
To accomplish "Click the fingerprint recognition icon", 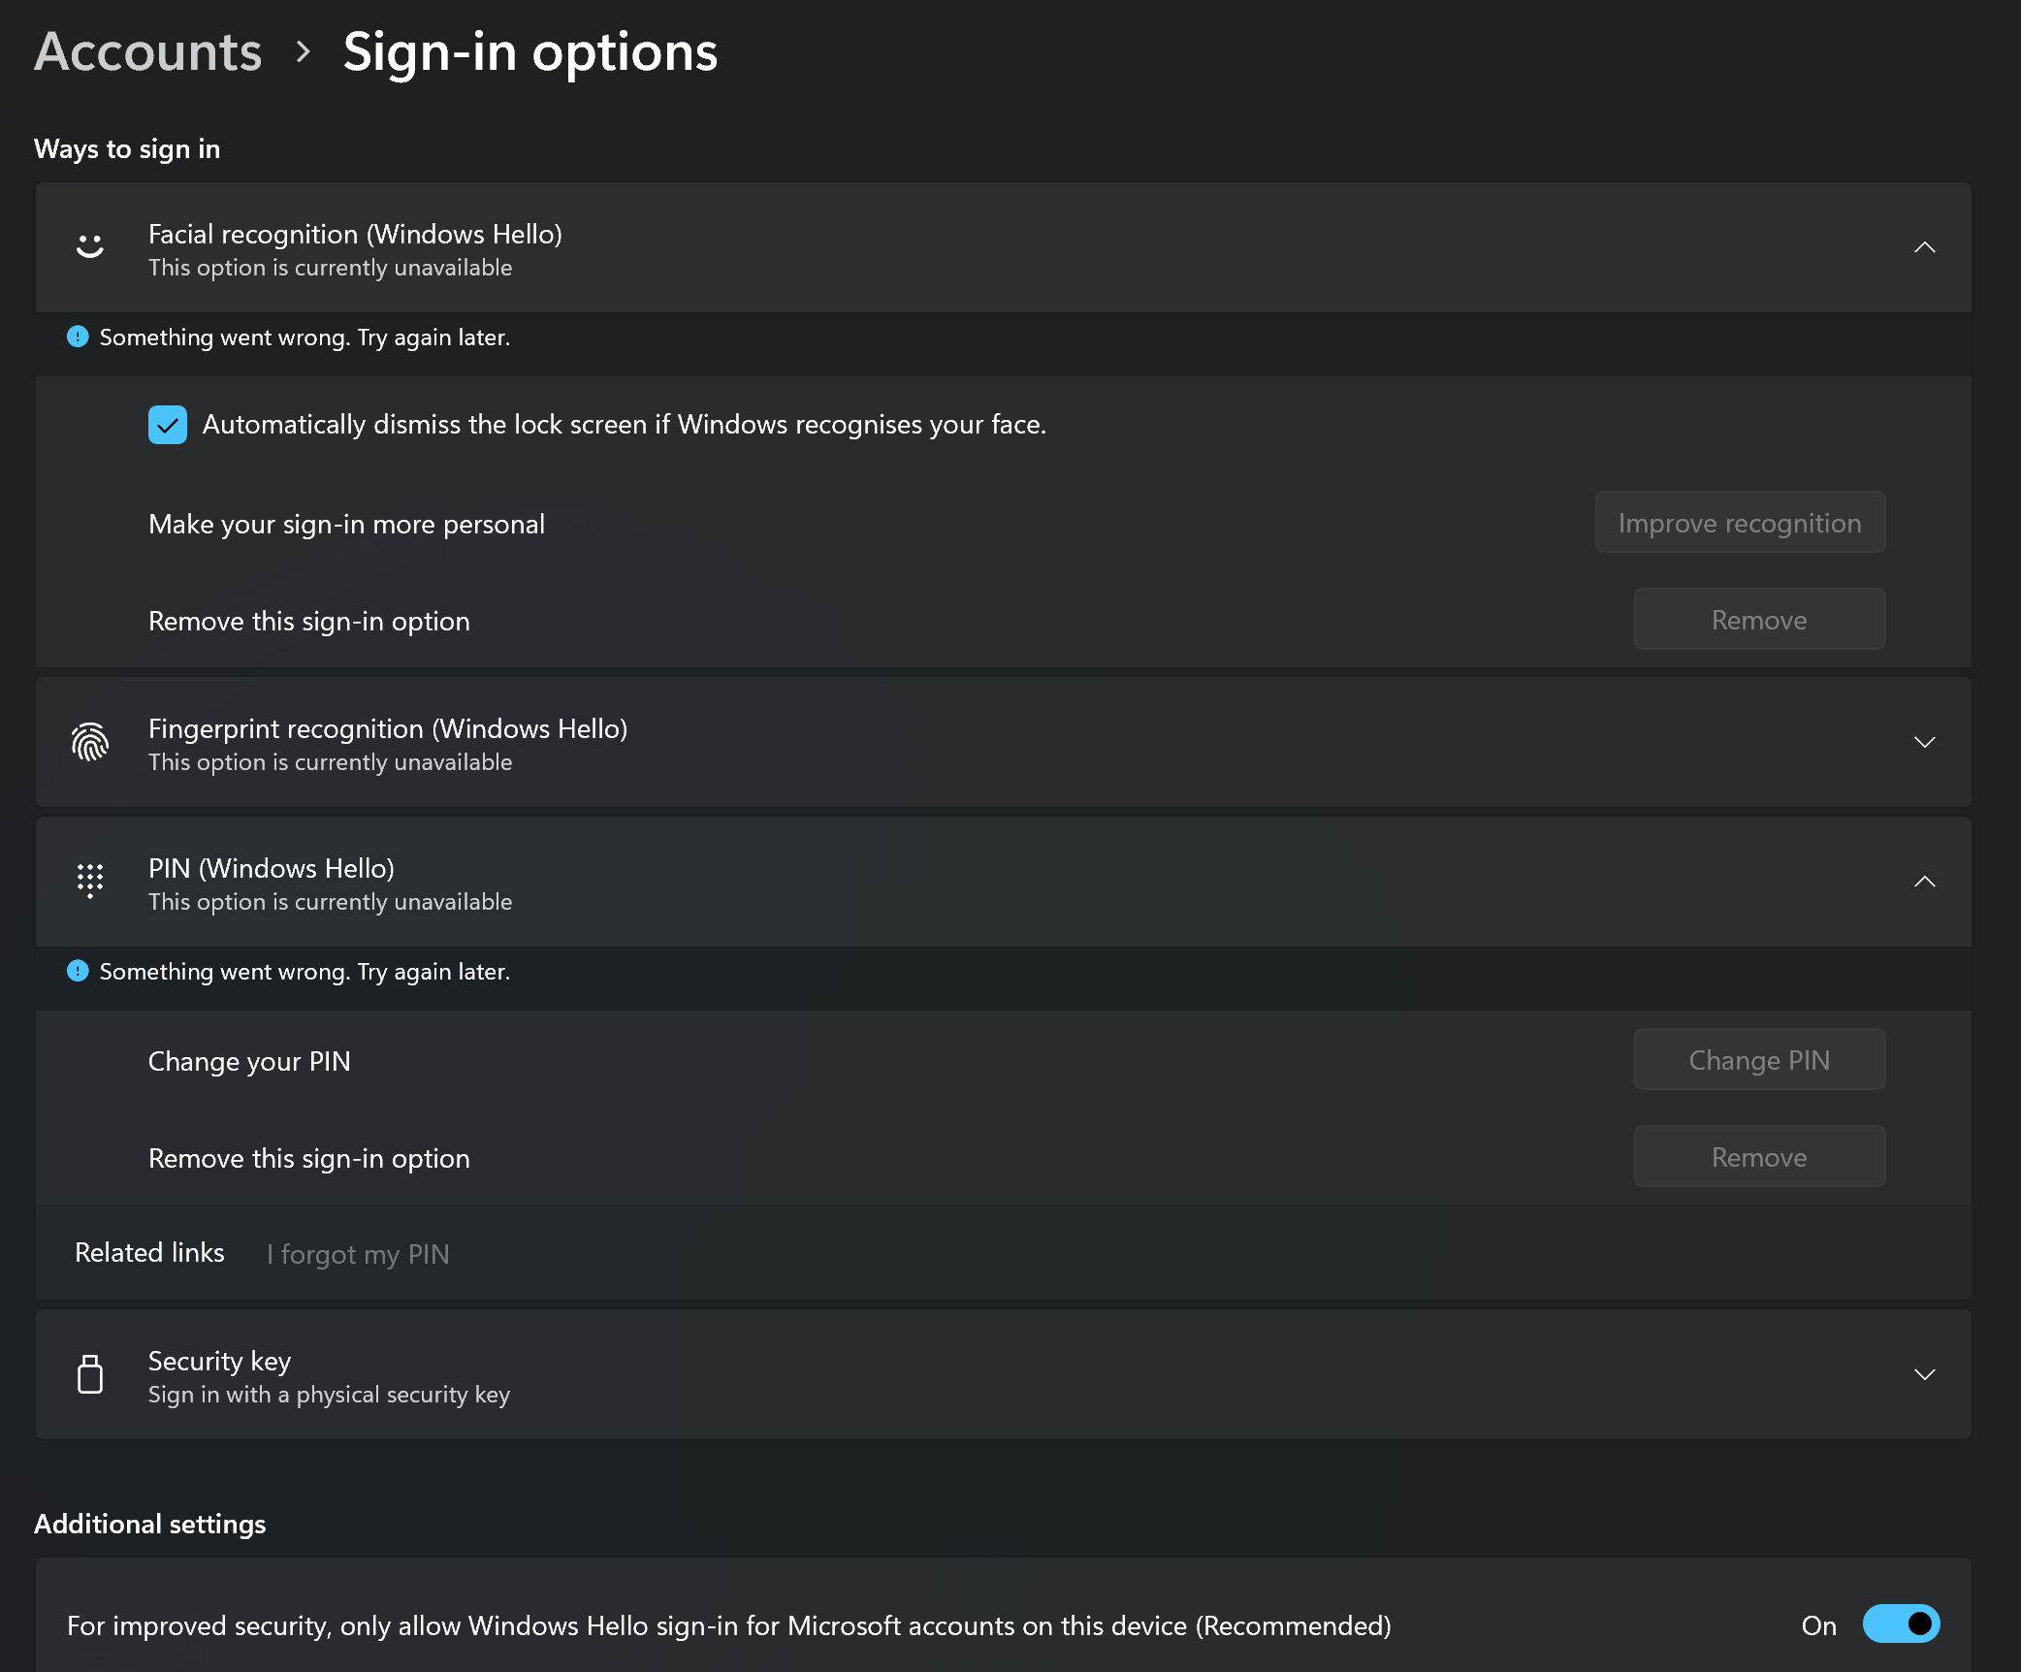I will tap(90, 743).
